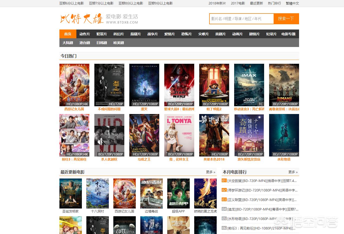Select the 犯罪片 navigation tab
Viewport: 344px width, 234px height.
(102, 34)
